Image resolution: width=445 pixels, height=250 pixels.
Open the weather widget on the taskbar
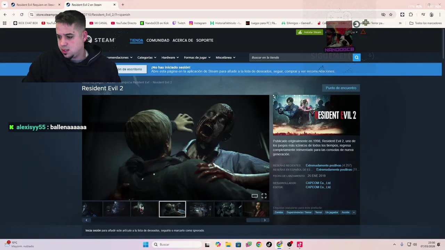[19, 244]
